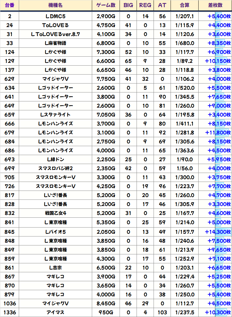
Task: Click the 1/90.0 combined probability
Action: point(185,160)
